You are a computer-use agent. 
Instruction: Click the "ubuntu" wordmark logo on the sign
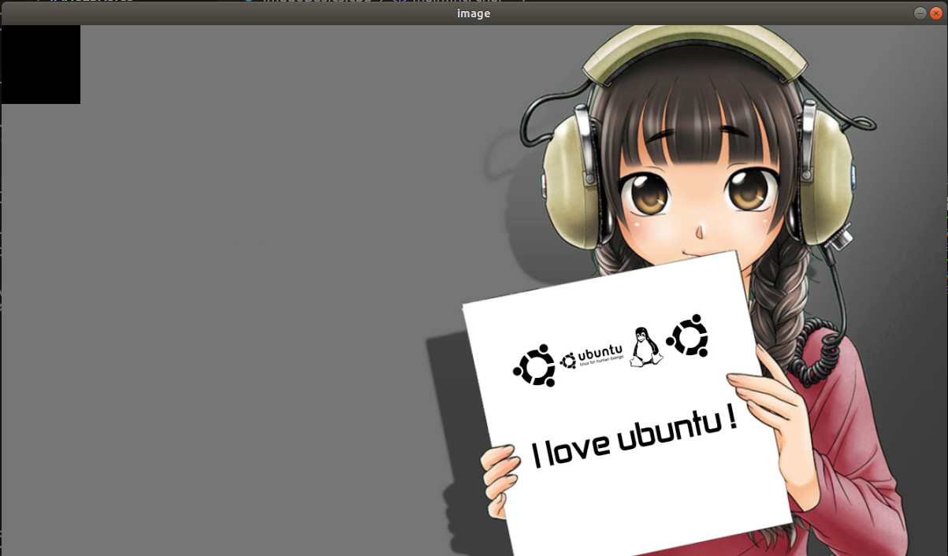pyautogui.click(x=592, y=356)
